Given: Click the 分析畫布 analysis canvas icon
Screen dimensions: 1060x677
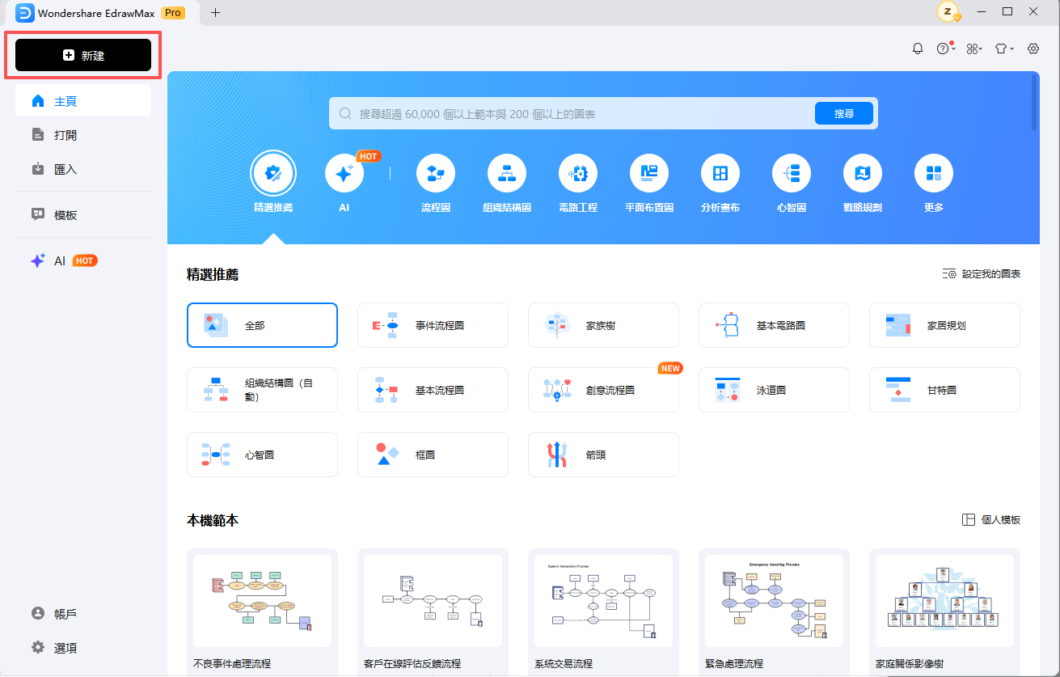Looking at the screenshot, I should click(720, 172).
